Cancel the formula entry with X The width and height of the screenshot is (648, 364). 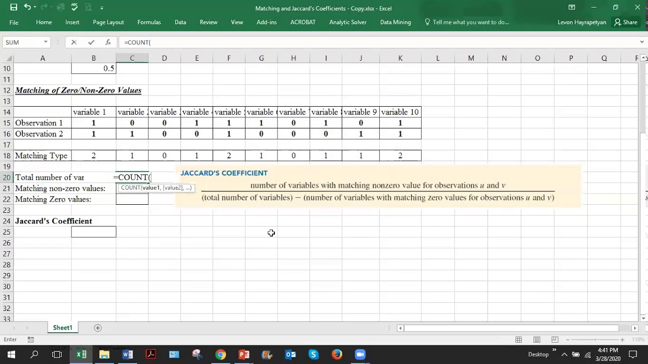[x=74, y=42]
